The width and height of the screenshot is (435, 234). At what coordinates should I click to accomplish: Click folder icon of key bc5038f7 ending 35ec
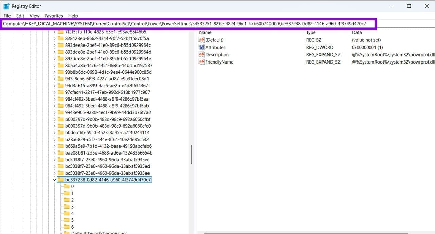pos(60,159)
